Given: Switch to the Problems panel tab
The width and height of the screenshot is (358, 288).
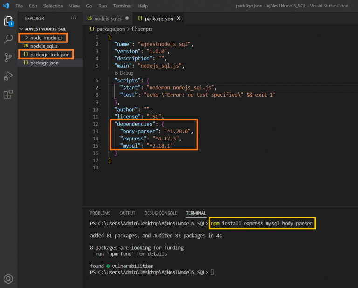Looking at the screenshot, I should click(100, 213).
